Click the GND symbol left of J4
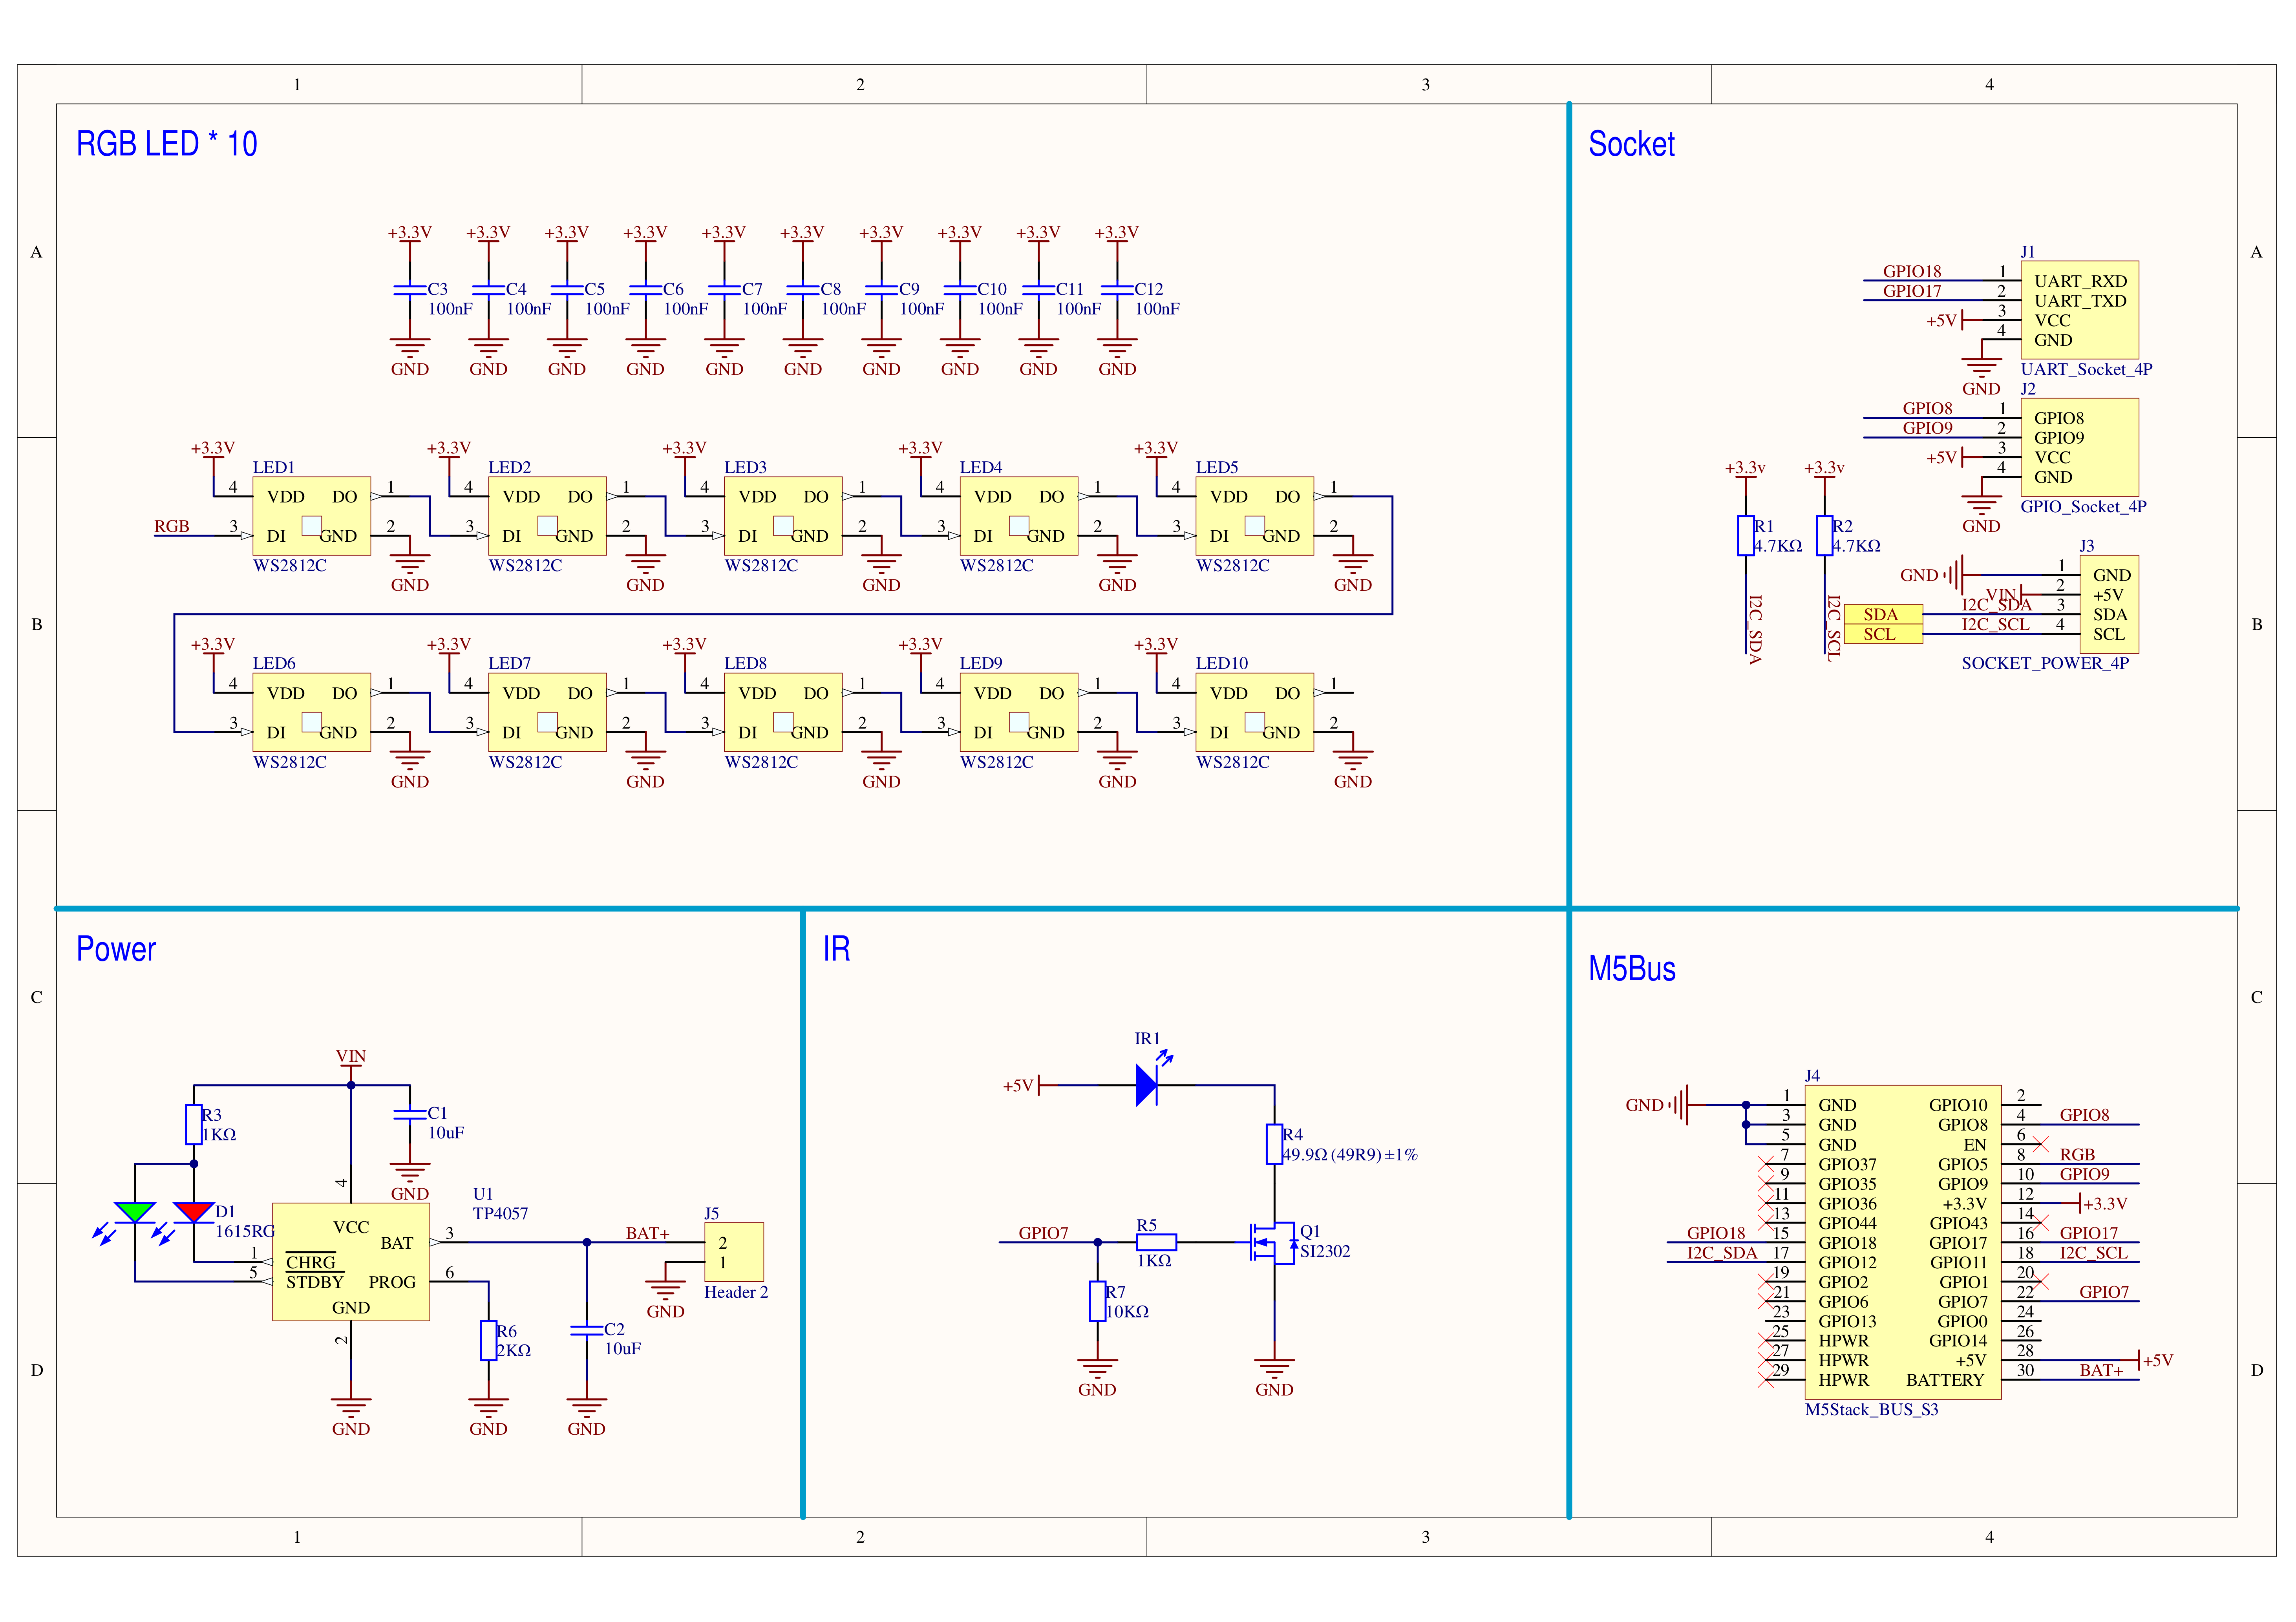Image resolution: width=2296 pixels, height=1622 pixels. 1658,1105
